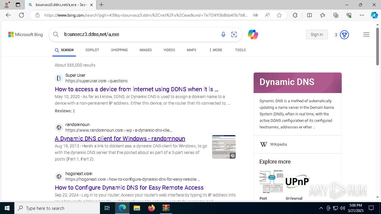381x214 pixels.
Task: Click the randomnoun result thumbnail image
Action: [x=224, y=147]
